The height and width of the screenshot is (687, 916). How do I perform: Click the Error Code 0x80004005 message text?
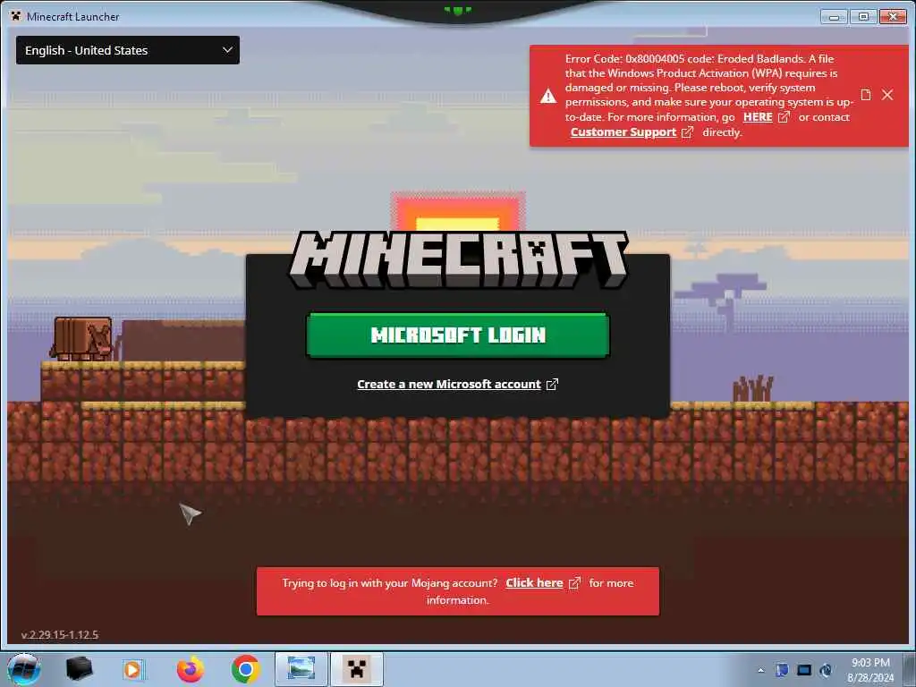709,95
